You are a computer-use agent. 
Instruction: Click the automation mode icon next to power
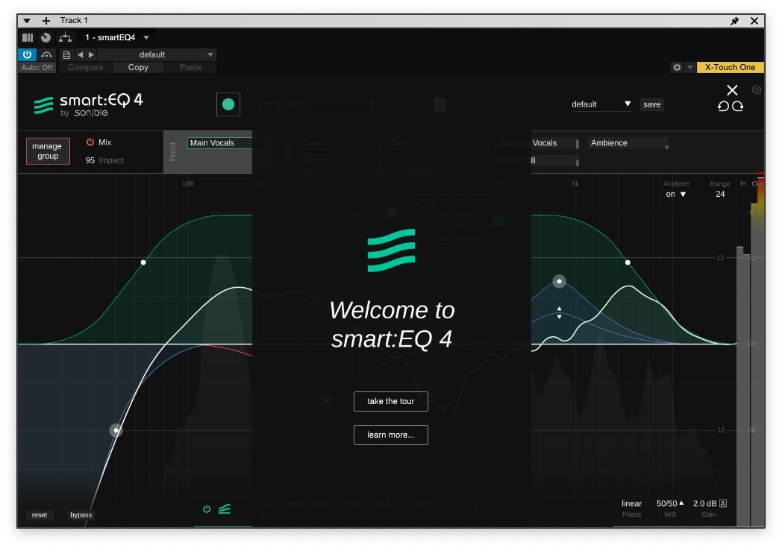point(46,54)
